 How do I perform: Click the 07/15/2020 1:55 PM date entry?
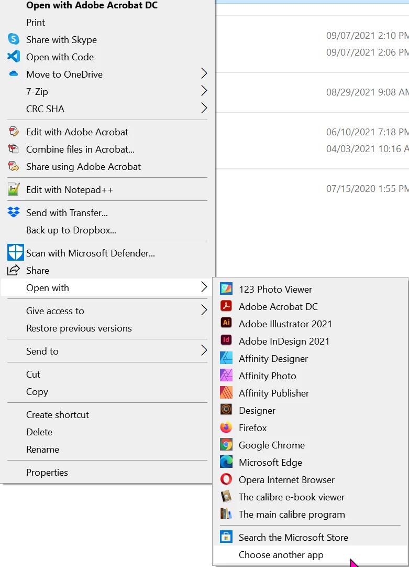coord(367,189)
